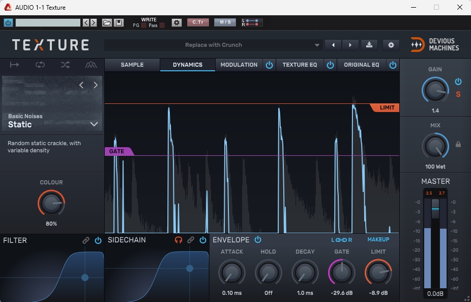Open the MODULATION tab
The width and height of the screenshot is (471, 302).
pyautogui.click(x=239, y=65)
